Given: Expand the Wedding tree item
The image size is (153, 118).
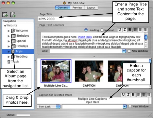Looking at the screenshot, I should point(9,57).
